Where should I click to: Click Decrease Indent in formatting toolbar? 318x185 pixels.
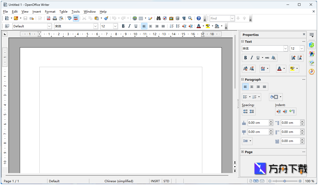pos(184,26)
